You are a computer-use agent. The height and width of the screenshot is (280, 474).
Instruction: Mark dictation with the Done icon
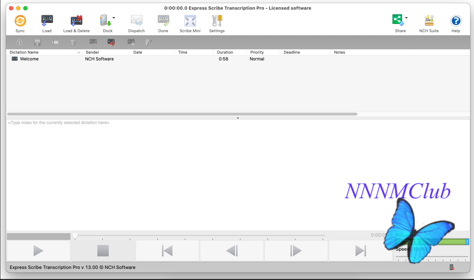pos(163,21)
